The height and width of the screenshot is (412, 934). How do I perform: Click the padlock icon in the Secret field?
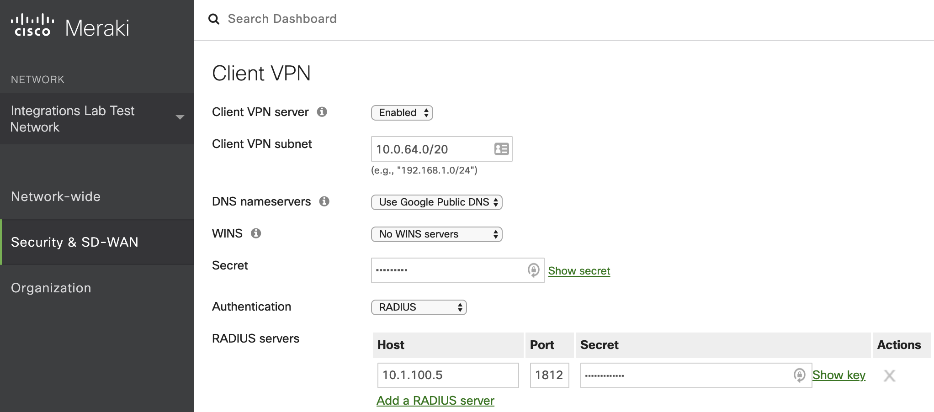(x=532, y=270)
